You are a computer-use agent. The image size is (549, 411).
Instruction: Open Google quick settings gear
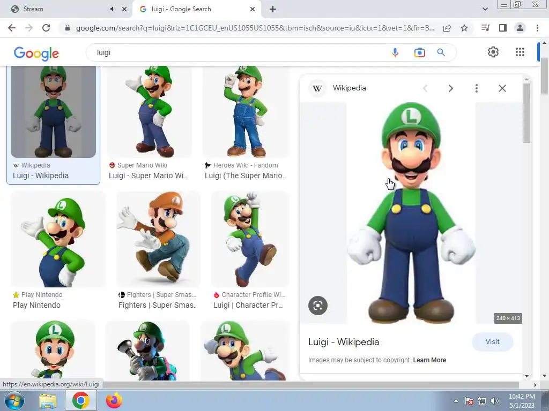point(493,52)
